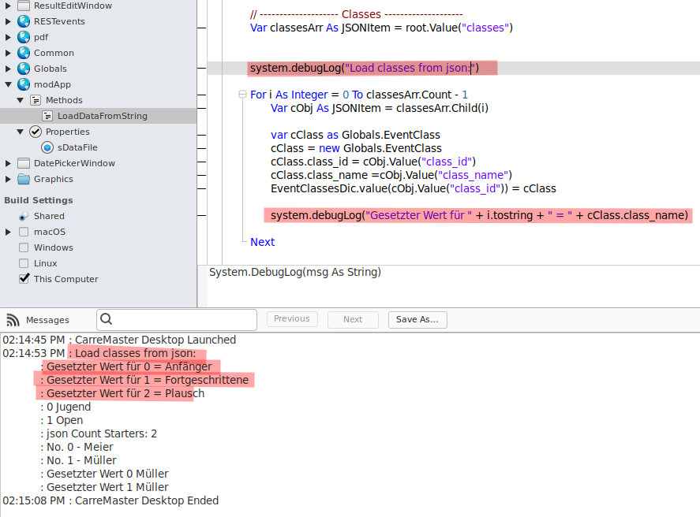
Task: Click the sDataFile property icon
Action: click(x=47, y=147)
